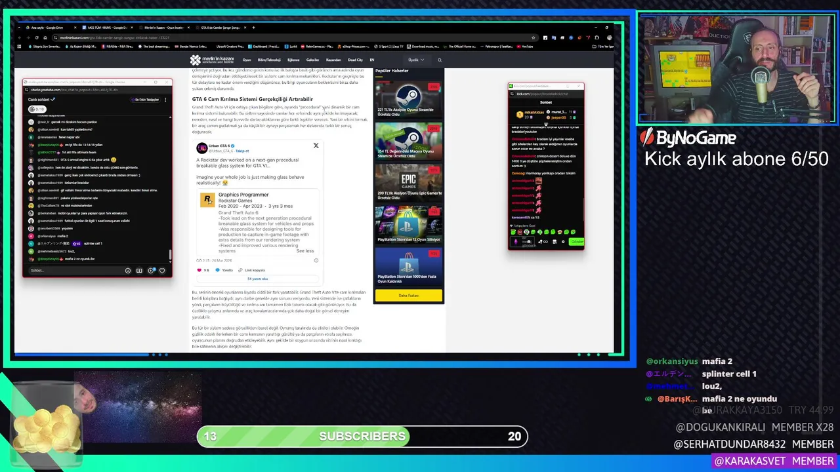This screenshot has height=472, width=840.
Task: Click the timer icon with blue badge in YouTube chat
Action: point(151,270)
